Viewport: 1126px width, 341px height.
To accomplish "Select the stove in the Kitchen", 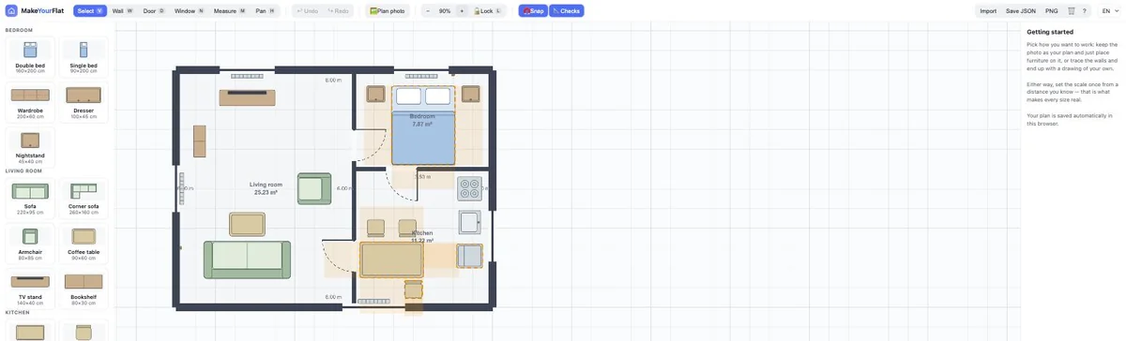I will [469, 189].
